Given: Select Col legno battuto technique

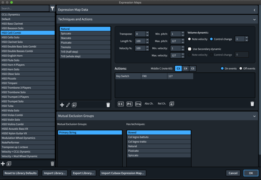Looking at the screenshot, I should tap(159, 137).
